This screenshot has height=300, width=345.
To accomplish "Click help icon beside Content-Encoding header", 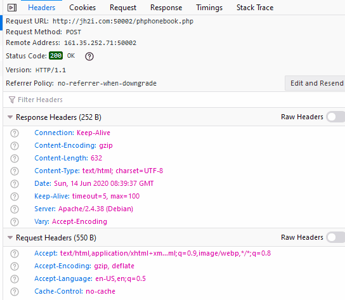I will click(x=15, y=146).
